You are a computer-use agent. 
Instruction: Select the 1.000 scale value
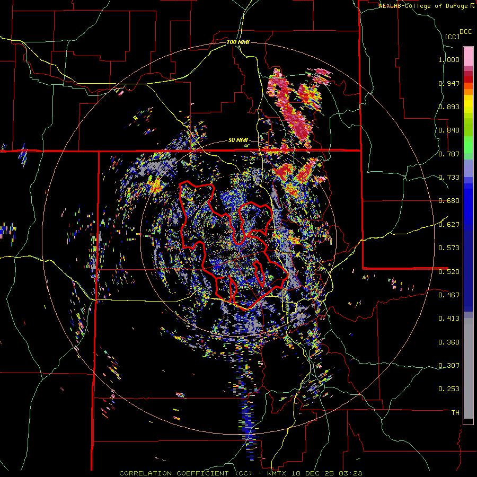point(449,59)
